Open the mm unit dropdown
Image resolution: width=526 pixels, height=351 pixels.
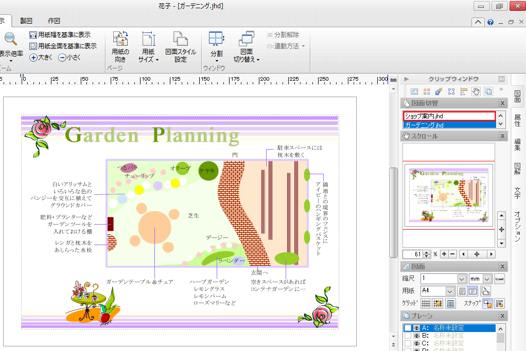coord(487,279)
